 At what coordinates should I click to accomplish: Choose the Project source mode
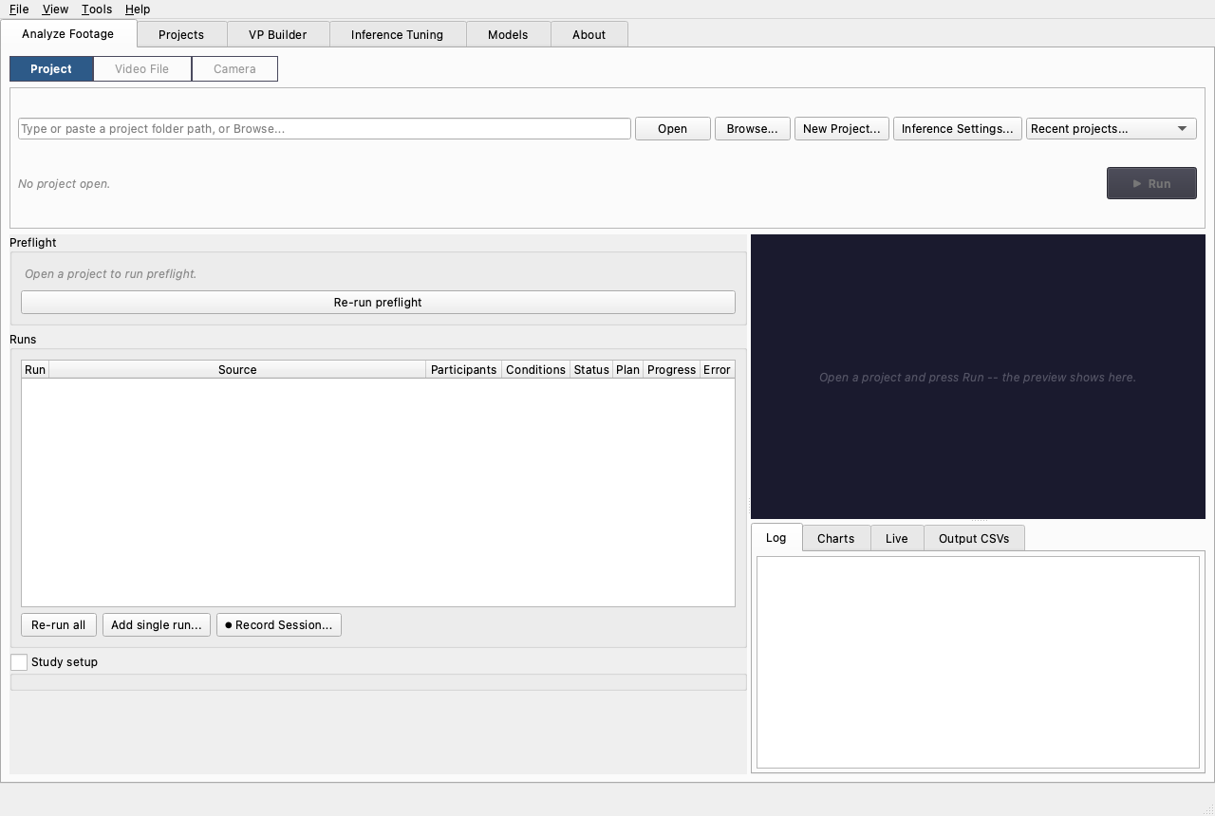[51, 68]
